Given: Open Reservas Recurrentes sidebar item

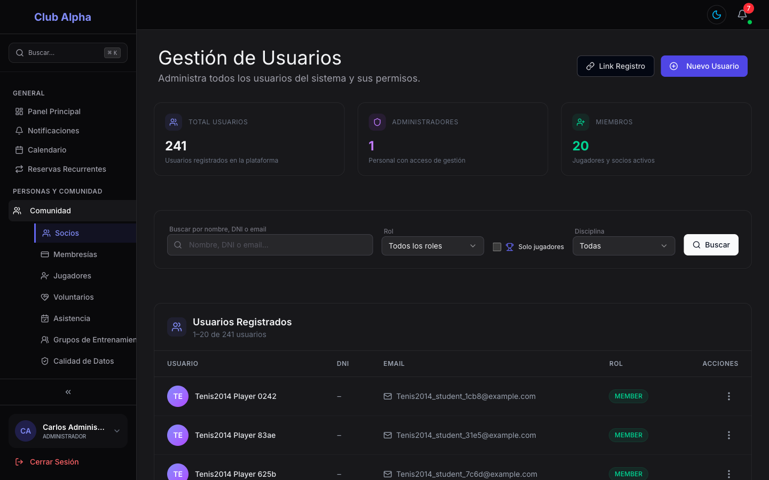Looking at the screenshot, I should pos(68,169).
